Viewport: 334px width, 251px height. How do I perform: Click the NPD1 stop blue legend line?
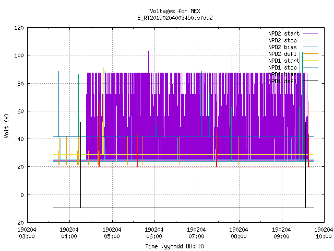point(311,67)
